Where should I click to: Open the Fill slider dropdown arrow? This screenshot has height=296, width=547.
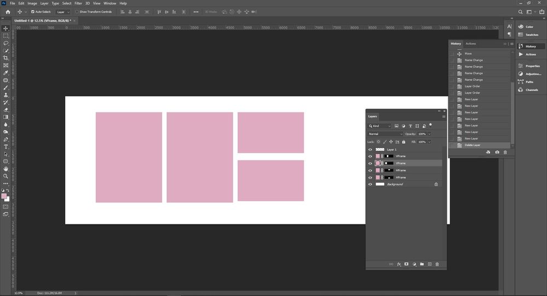429,142
